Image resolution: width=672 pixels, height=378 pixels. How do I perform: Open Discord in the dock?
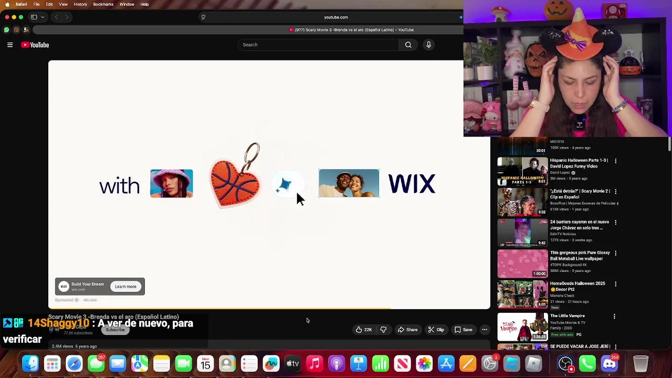[x=610, y=363]
